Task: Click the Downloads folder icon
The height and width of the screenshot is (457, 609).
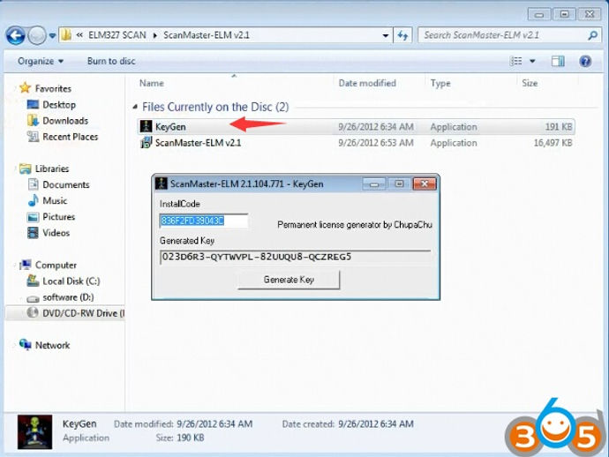Action: (x=33, y=120)
